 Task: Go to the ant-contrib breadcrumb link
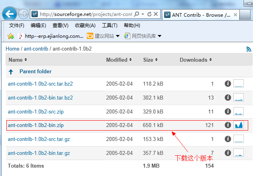(36, 49)
